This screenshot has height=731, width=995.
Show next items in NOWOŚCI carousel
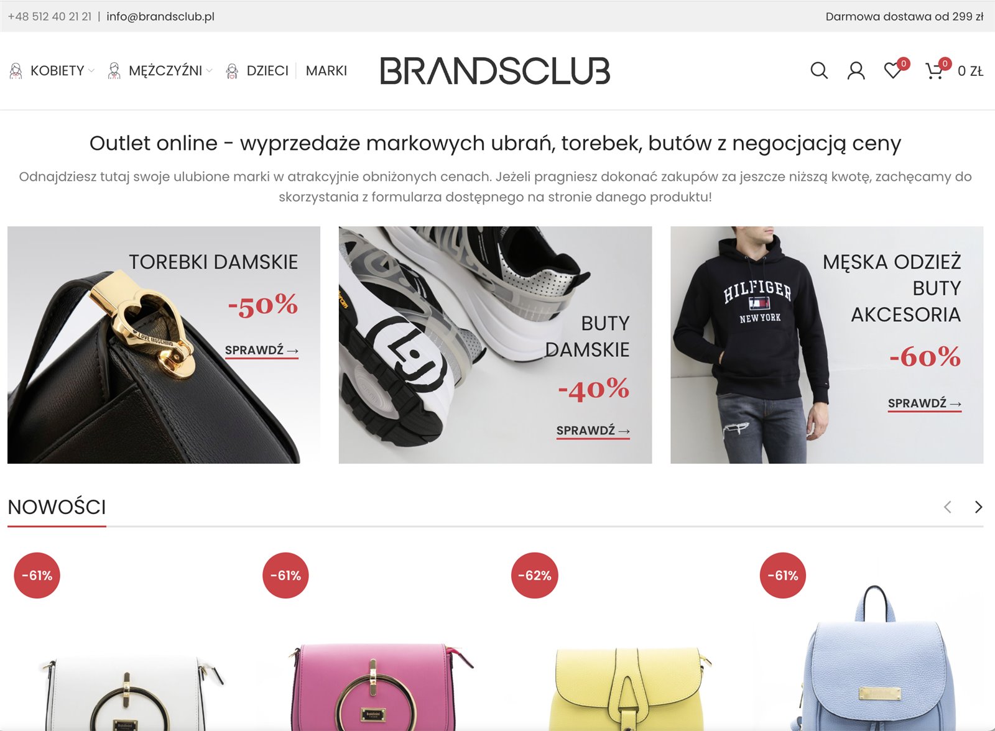click(x=978, y=507)
